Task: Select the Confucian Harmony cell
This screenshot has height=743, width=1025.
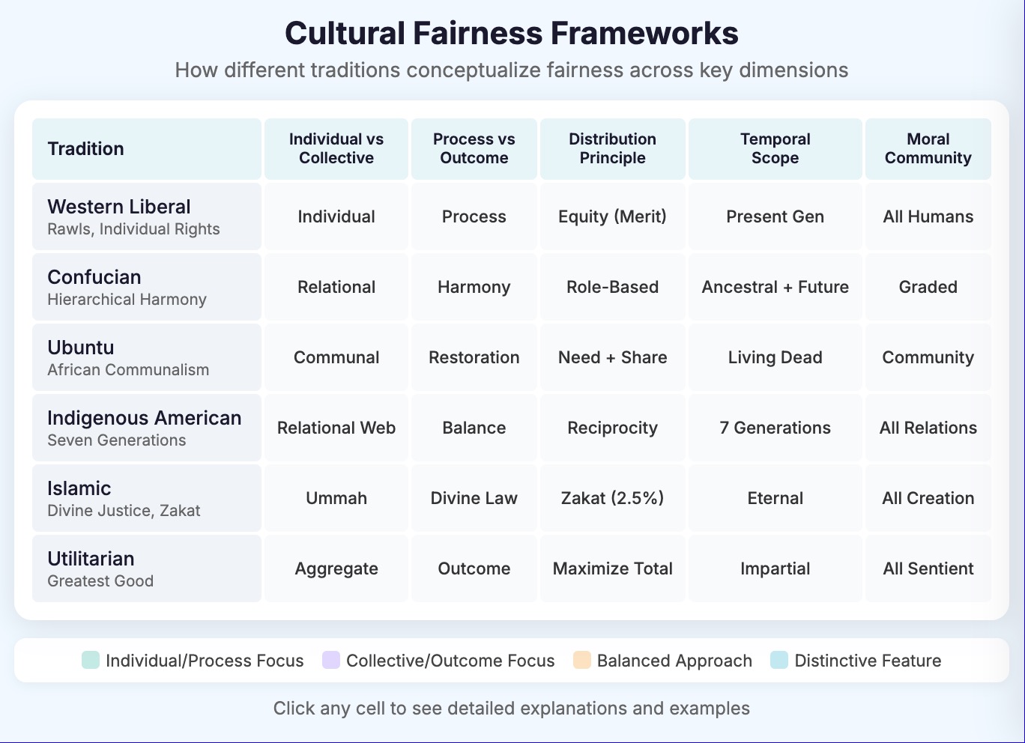Action: tap(474, 287)
